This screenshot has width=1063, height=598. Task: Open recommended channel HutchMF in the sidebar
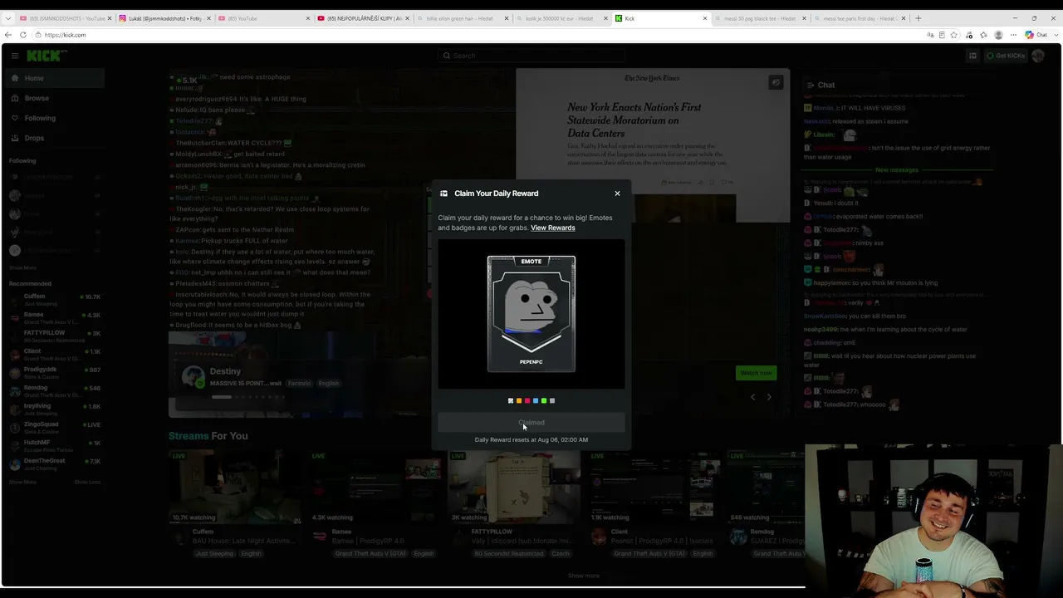tap(54, 446)
